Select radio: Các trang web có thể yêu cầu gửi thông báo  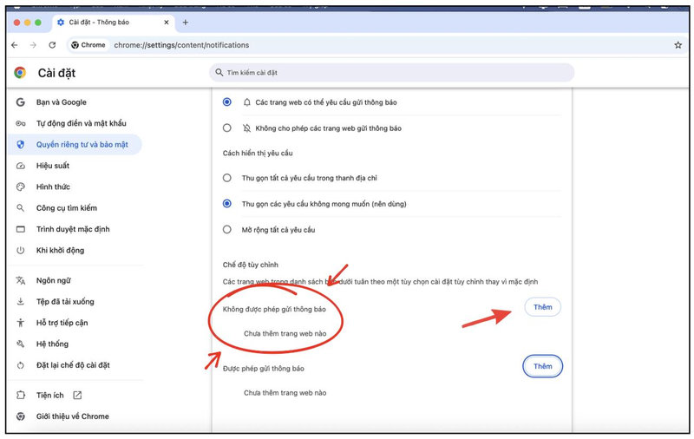pyautogui.click(x=227, y=102)
